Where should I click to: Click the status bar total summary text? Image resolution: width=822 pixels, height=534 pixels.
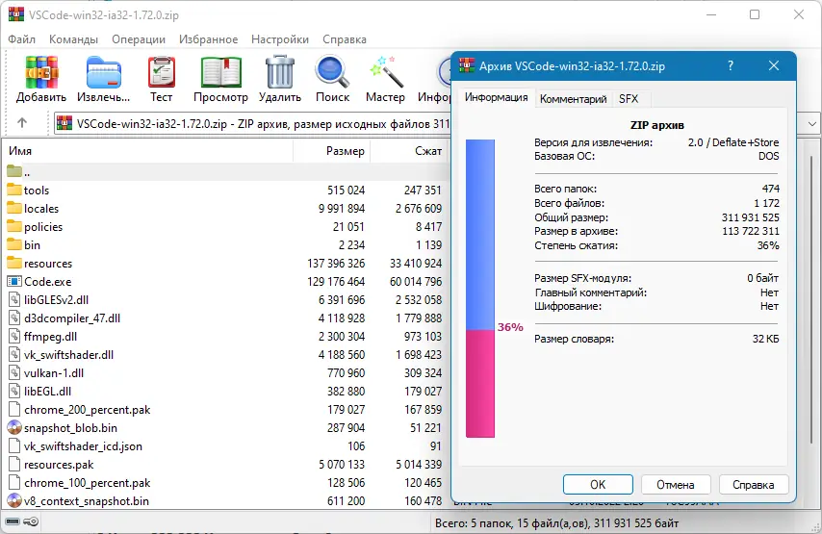pos(556,523)
